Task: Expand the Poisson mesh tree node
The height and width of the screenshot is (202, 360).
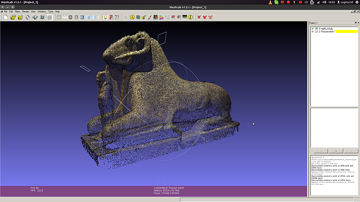Action: coord(312,31)
